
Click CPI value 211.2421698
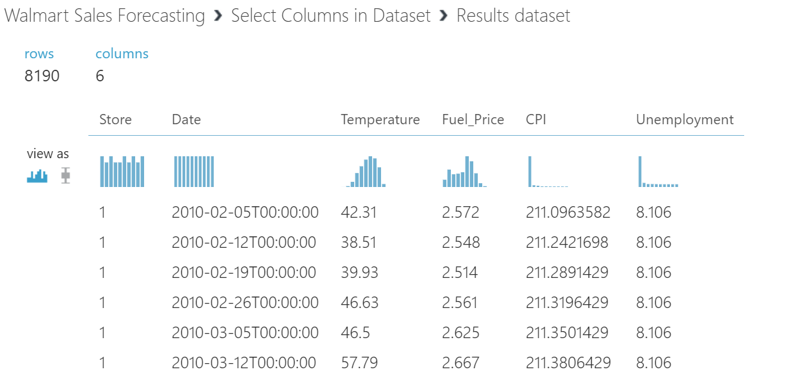coord(567,242)
